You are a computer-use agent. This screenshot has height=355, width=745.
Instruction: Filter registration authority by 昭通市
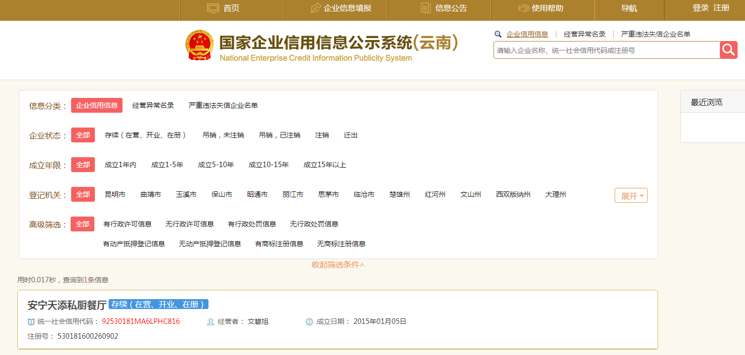coord(257,194)
